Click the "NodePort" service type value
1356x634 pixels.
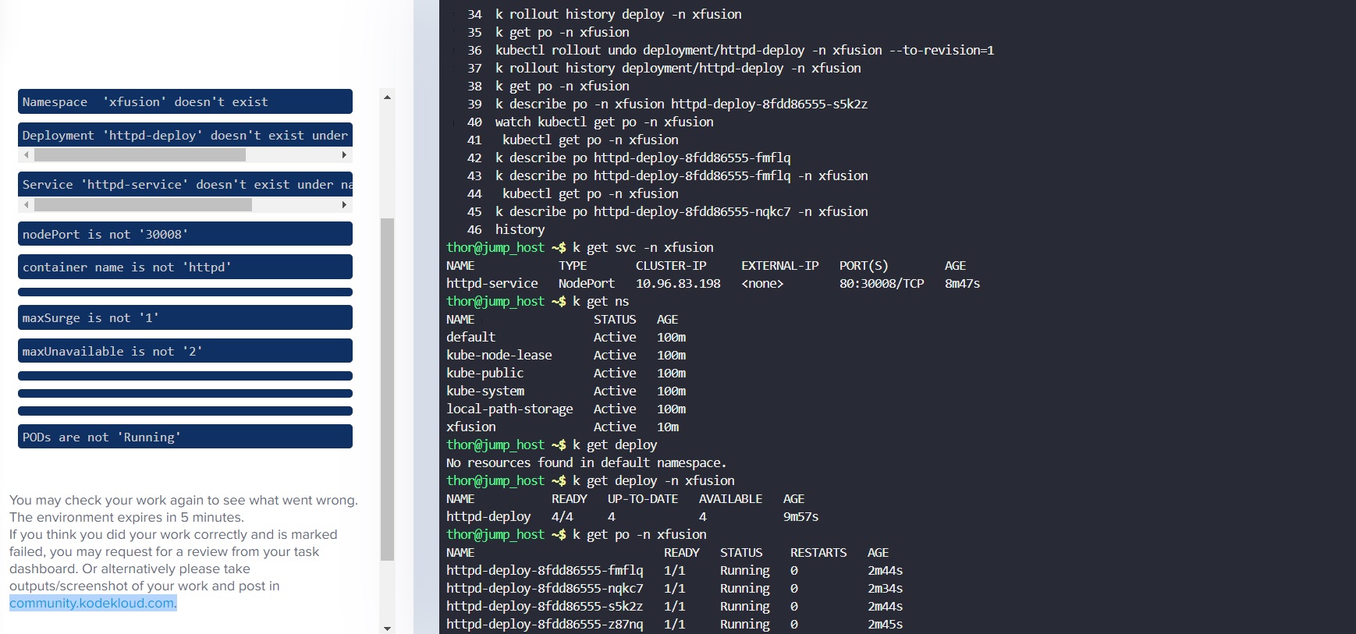click(587, 283)
